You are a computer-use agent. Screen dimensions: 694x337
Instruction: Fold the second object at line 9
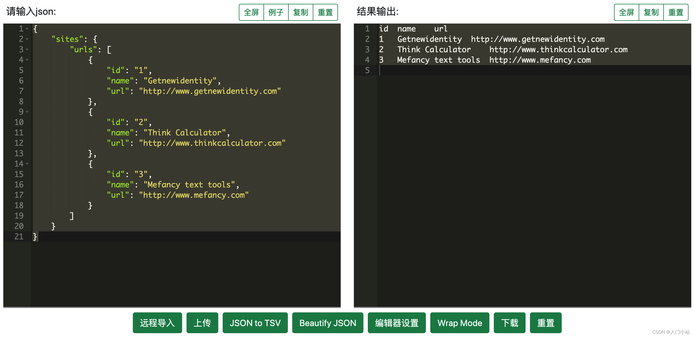[x=27, y=112]
